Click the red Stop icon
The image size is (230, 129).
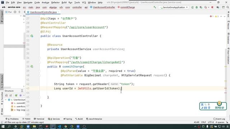pos(212,7)
